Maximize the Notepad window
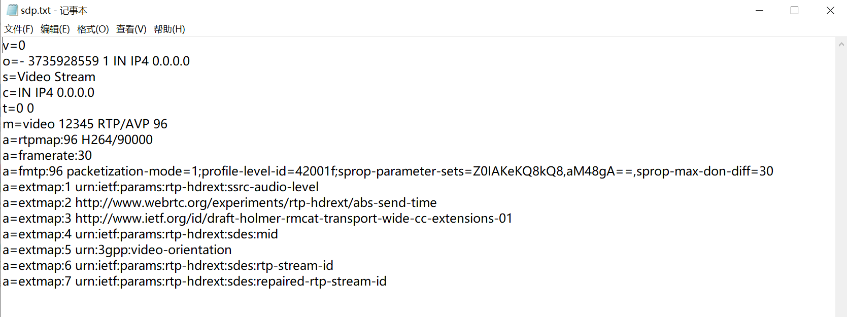Image resolution: width=847 pixels, height=317 pixels. click(795, 10)
